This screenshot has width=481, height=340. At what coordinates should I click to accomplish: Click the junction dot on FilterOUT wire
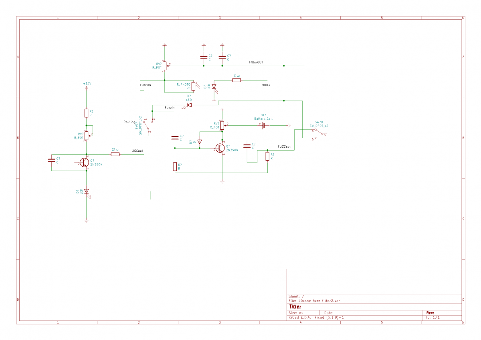[284, 66]
